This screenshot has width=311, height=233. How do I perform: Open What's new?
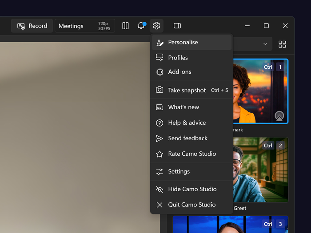tap(191, 107)
